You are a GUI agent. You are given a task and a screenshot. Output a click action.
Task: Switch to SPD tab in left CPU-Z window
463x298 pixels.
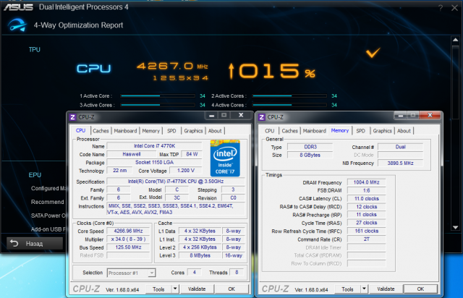pos(171,131)
